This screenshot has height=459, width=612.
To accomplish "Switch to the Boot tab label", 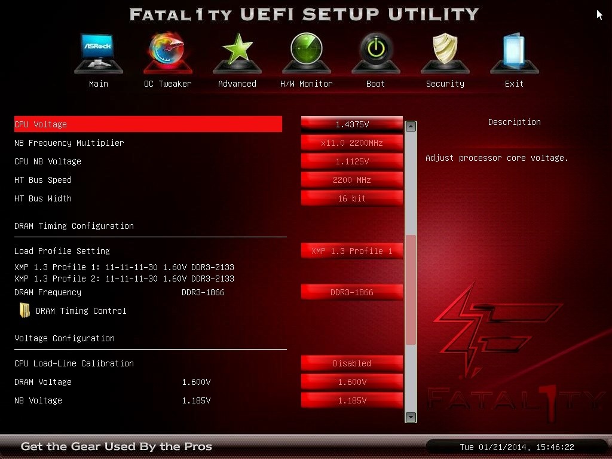I will point(375,84).
